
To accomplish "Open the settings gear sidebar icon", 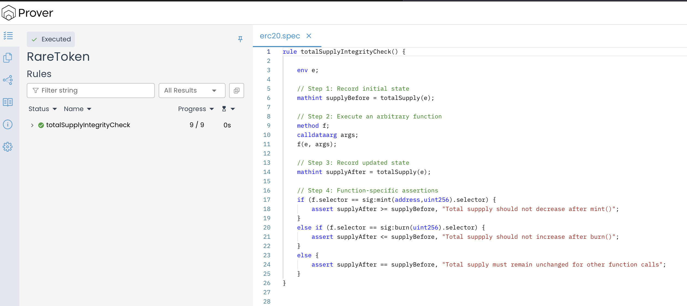I will (x=8, y=147).
